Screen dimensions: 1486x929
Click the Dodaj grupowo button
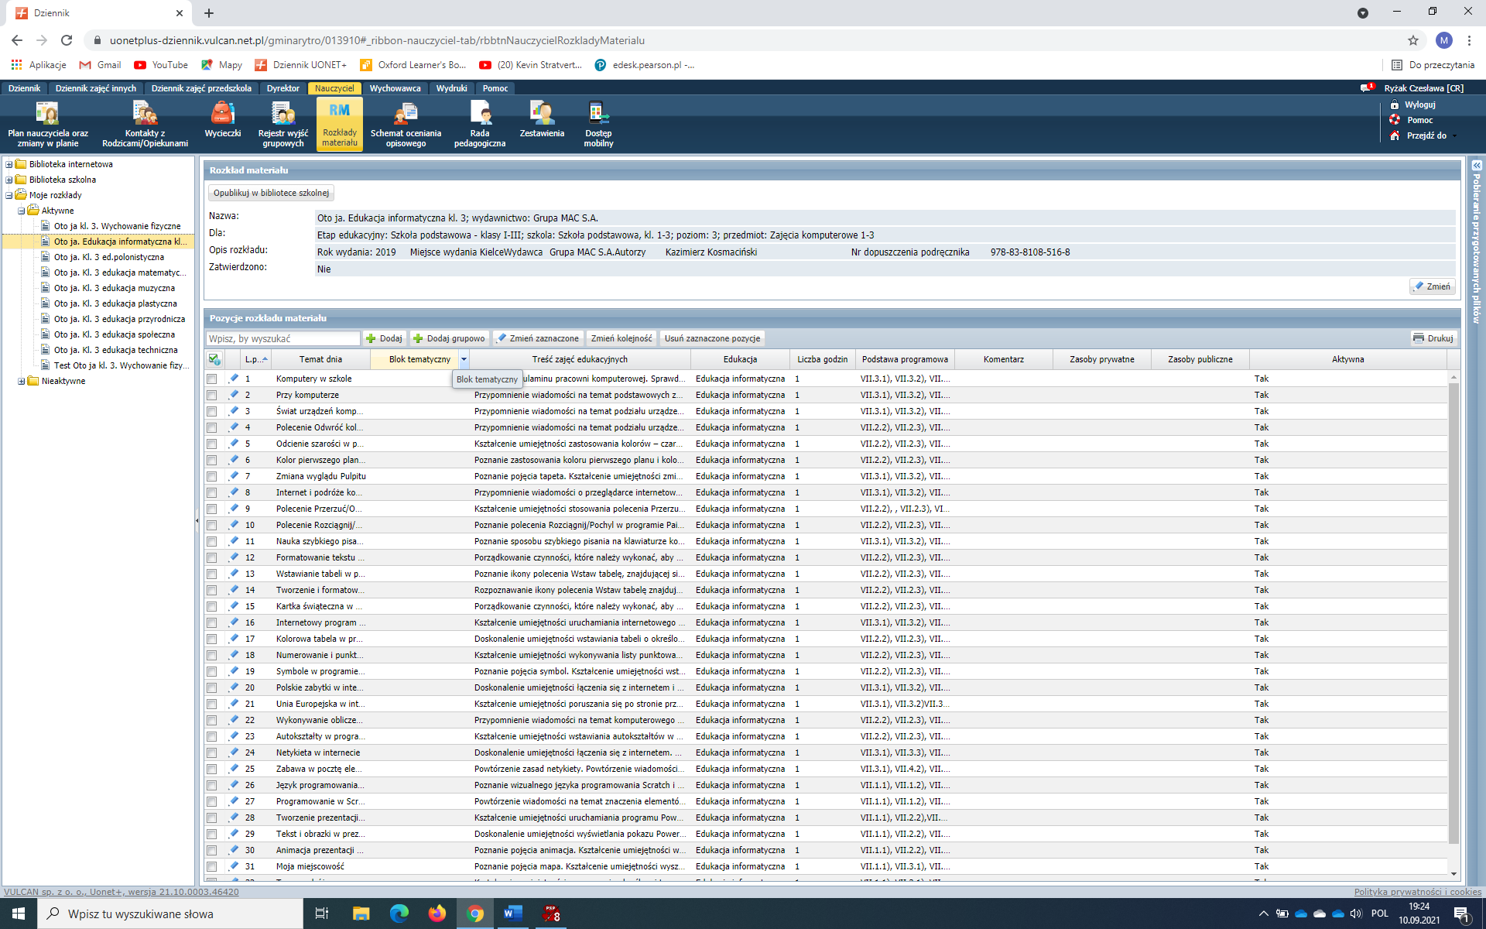[449, 338]
